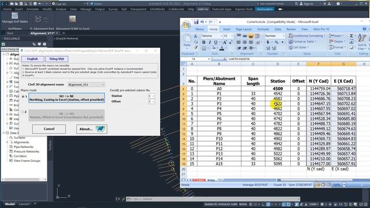Click the Cut scissors icon in Excel
This screenshot has height=208, width=370.
195,36
